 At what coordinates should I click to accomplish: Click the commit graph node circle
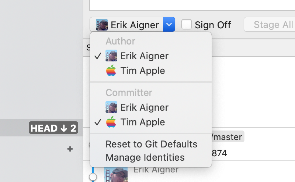pyautogui.click(x=93, y=177)
